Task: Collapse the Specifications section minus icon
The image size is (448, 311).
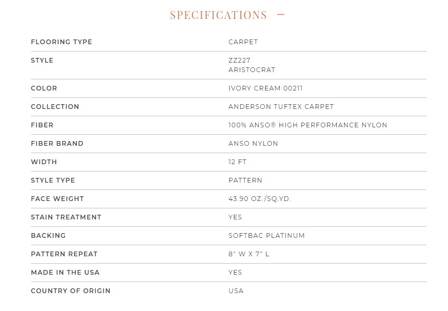Action: pyautogui.click(x=280, y=15)
